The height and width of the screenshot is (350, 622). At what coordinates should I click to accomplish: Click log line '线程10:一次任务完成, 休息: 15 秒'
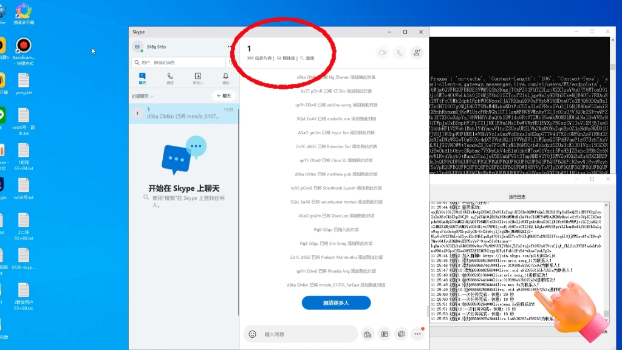[473, 309]
